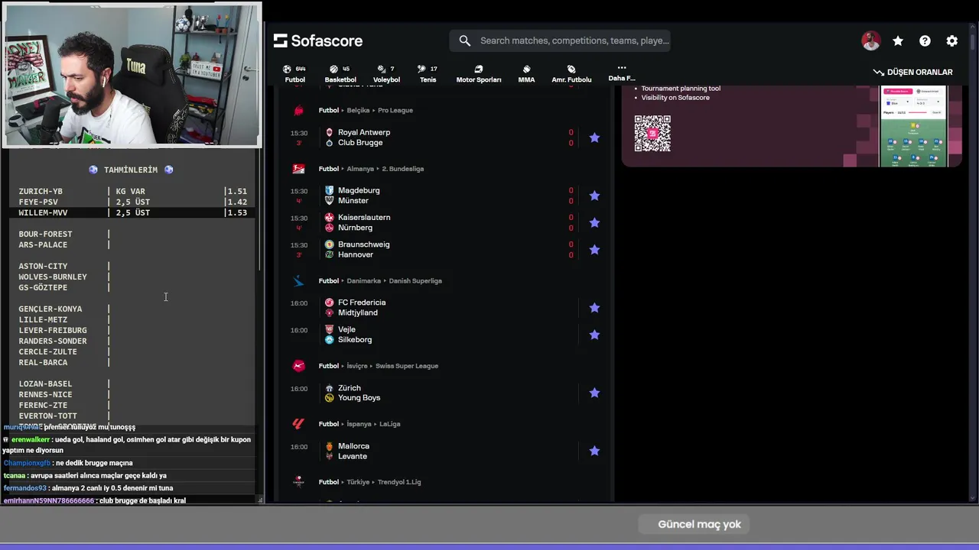979x550 pixels.
Task: Click the FEYE-PSV prediction row
Action: (133, 202)
